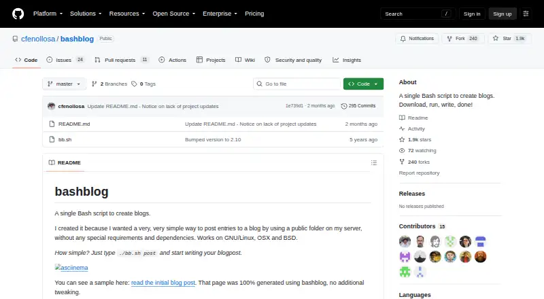Open the Releases heading link
The width and height of the screenshot is (544, 299).
[412, 194]
